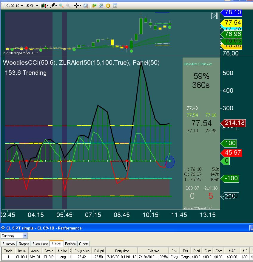Switch to the Executions tab
Viewport: 253px width, 262px height.
(x=40, y=244)
